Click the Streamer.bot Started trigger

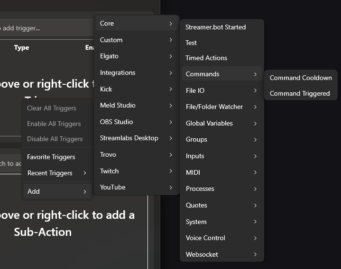[x=216, y=27]
